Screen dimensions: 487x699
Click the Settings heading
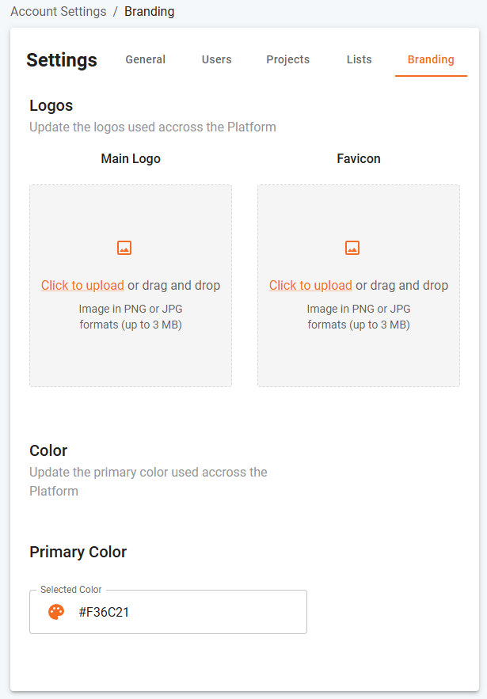pyautogui.click(x=62, y=60)
